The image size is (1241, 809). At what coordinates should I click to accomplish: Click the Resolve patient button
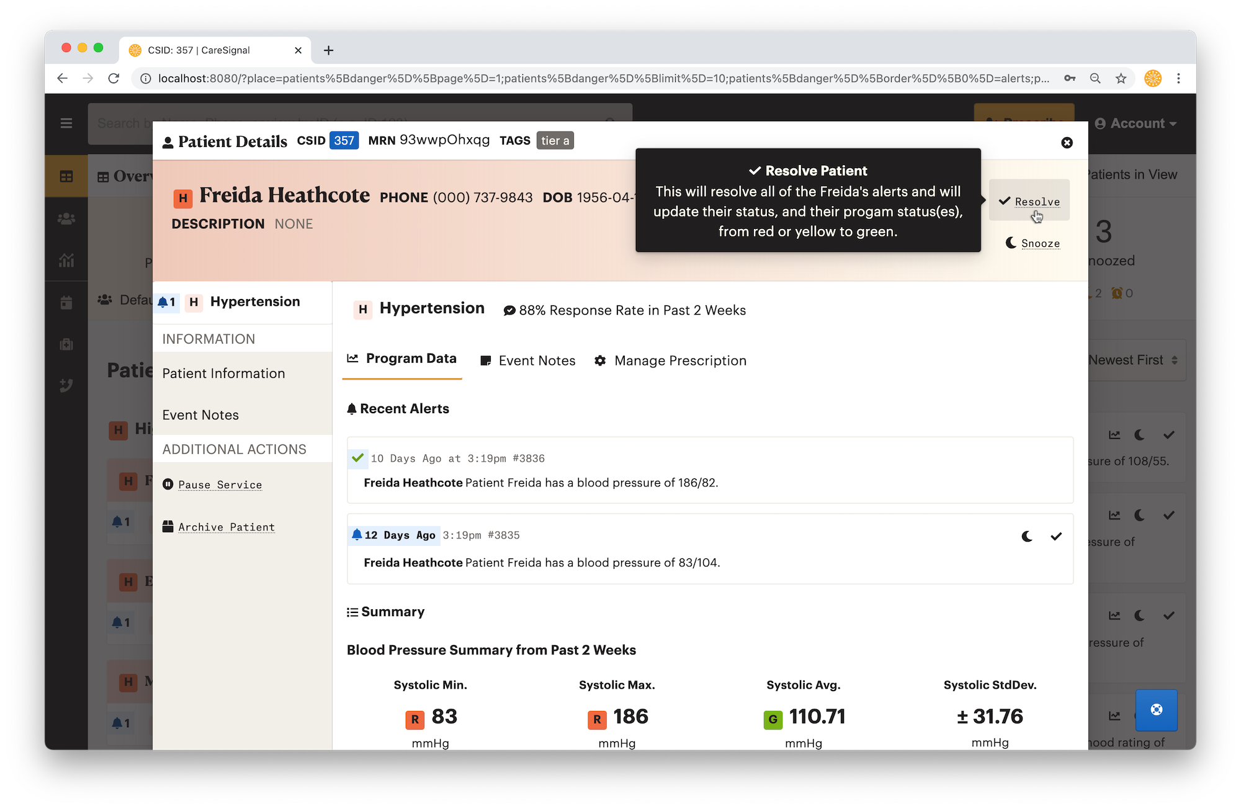[x=1029, y=201]
